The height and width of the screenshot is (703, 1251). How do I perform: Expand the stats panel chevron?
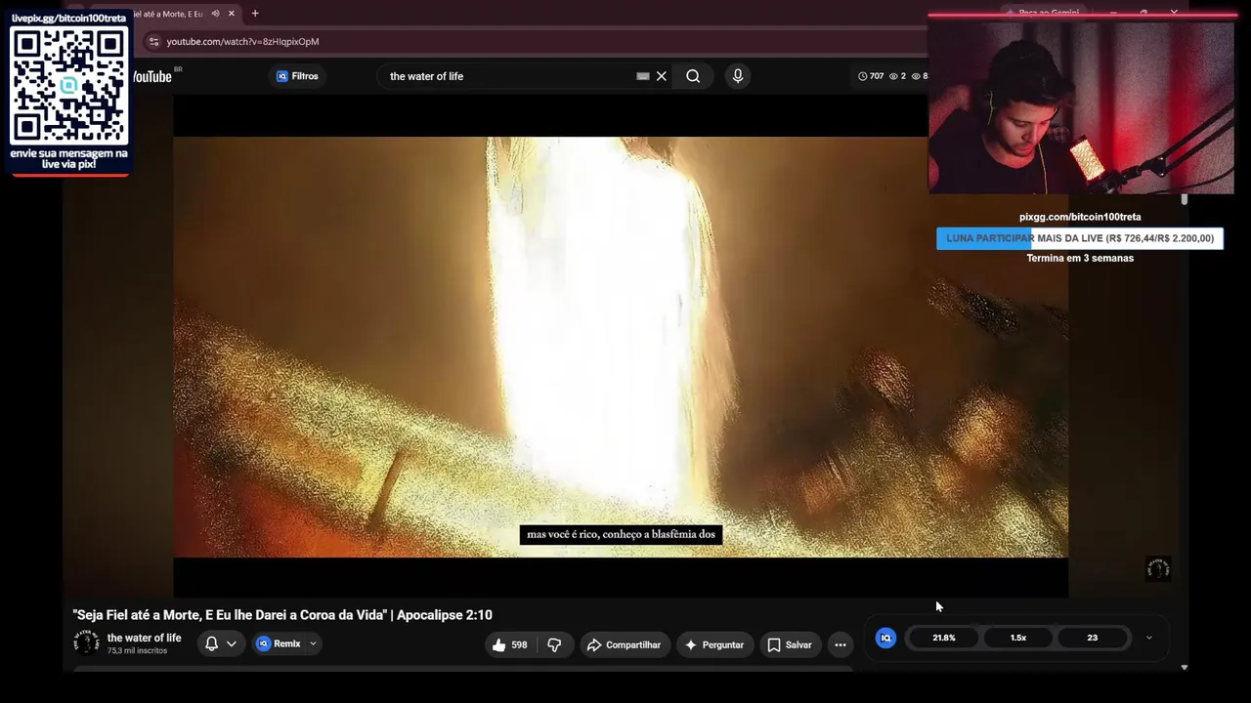pos(1148,638)
